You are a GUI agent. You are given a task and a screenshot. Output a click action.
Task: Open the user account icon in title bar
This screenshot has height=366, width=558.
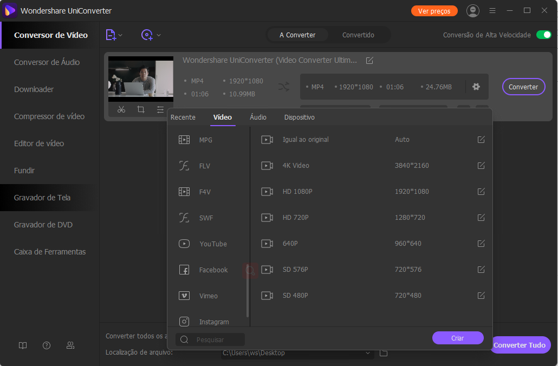pyautogui.click(x=473, y=11)
